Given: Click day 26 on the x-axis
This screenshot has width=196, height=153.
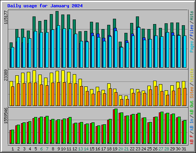Looking at the screenshot, I should click(x=155, y=149).
